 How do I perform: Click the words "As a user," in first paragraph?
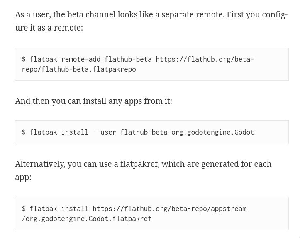(x=33, y=15)
